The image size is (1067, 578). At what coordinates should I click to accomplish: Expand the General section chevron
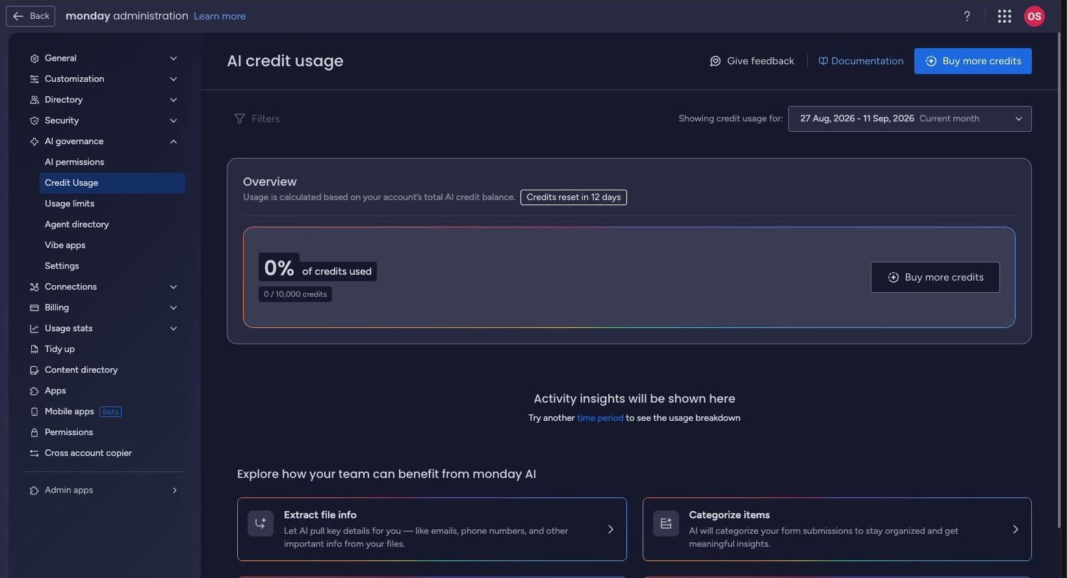tap(174, 58)
